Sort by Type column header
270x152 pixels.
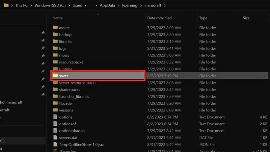point(203,18)
